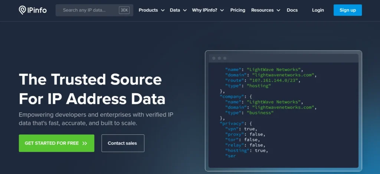380x174 pixels.
Task: Click the "vpn": true code line
Action: tap(241, 129)
